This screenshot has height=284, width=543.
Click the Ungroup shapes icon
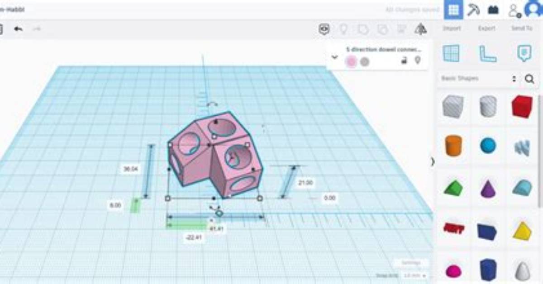tap(382, 29)
